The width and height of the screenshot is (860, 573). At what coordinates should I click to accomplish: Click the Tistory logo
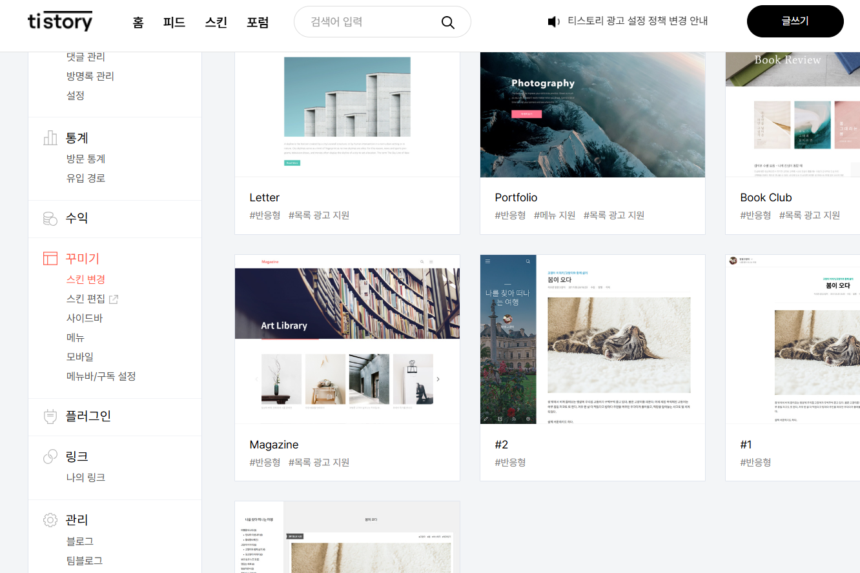tap(60, 21)
